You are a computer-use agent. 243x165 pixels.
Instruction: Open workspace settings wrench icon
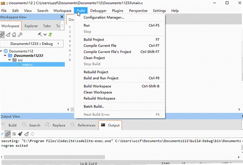pyautogui.click(x=20, y=35)
